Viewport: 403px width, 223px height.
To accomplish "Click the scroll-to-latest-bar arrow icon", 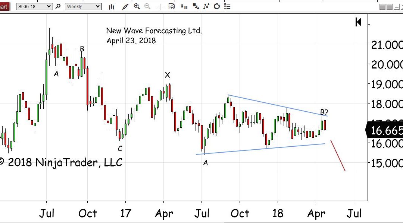I will 358,22.
